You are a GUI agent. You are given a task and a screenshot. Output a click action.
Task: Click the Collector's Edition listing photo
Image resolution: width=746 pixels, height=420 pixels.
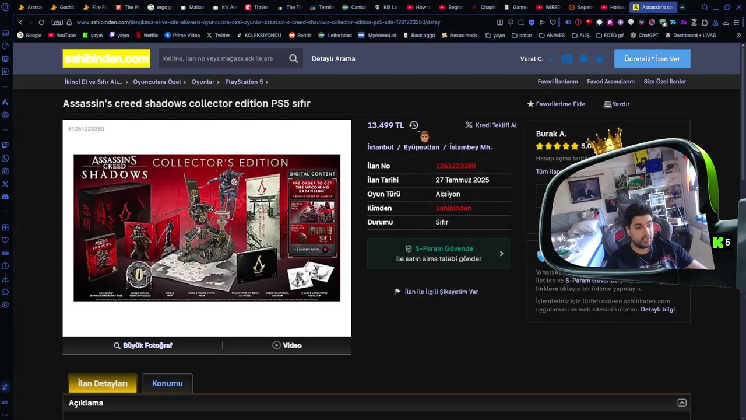pyautogui.click(x=207, y=228)
